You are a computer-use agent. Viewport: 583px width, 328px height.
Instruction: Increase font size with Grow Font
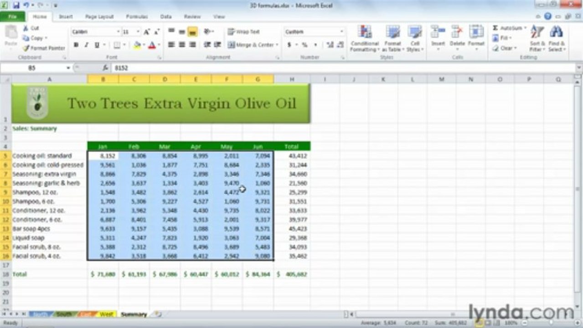click(147, 32)
